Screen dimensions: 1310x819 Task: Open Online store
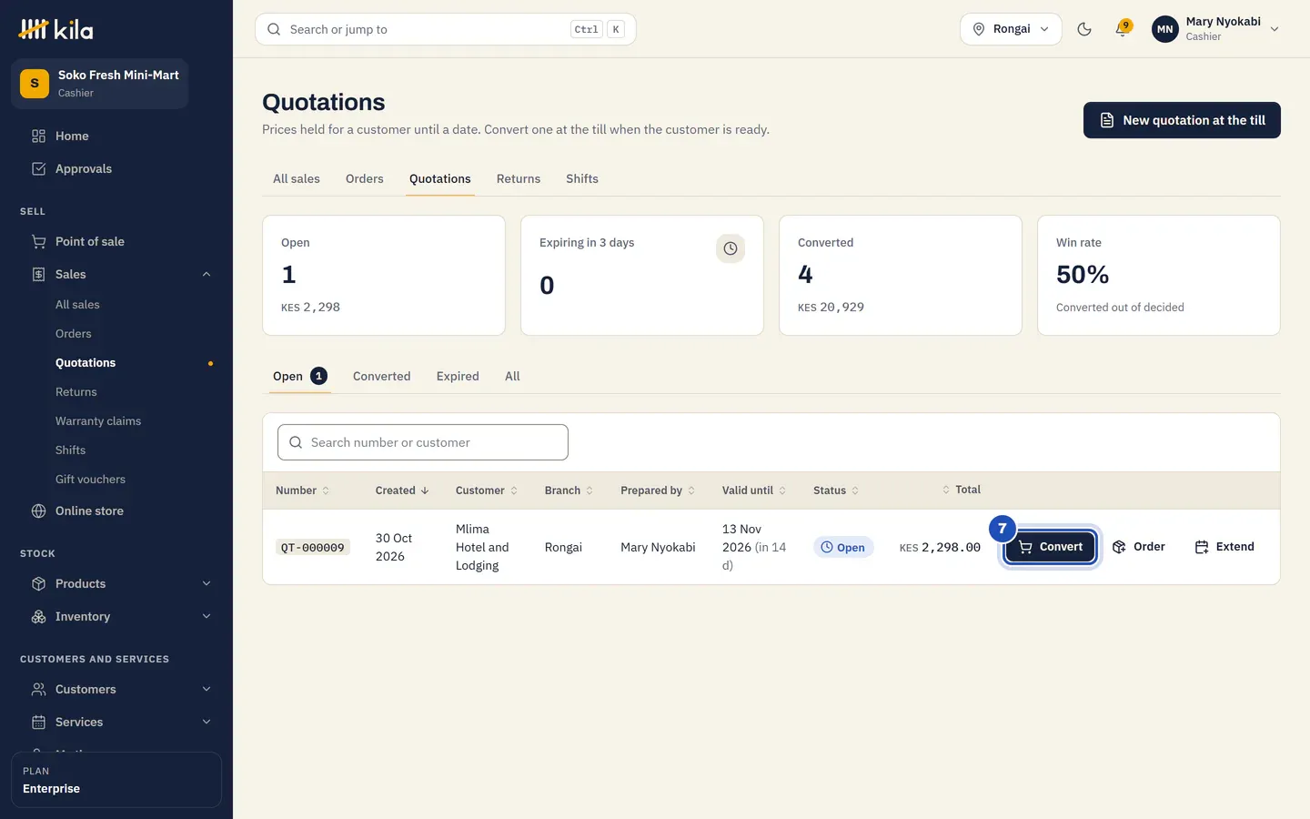[116, 511]
